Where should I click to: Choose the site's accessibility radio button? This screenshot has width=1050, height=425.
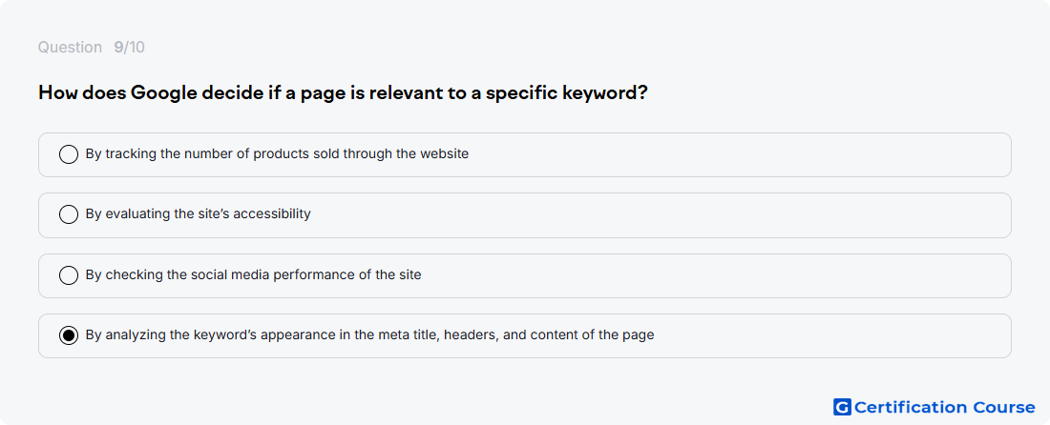(x=69, y=214)
